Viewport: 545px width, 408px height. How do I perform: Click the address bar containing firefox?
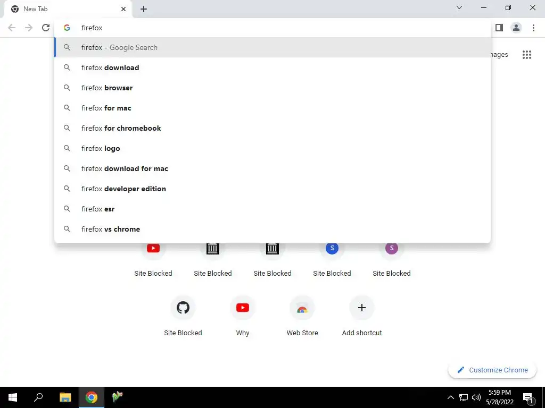272,28
